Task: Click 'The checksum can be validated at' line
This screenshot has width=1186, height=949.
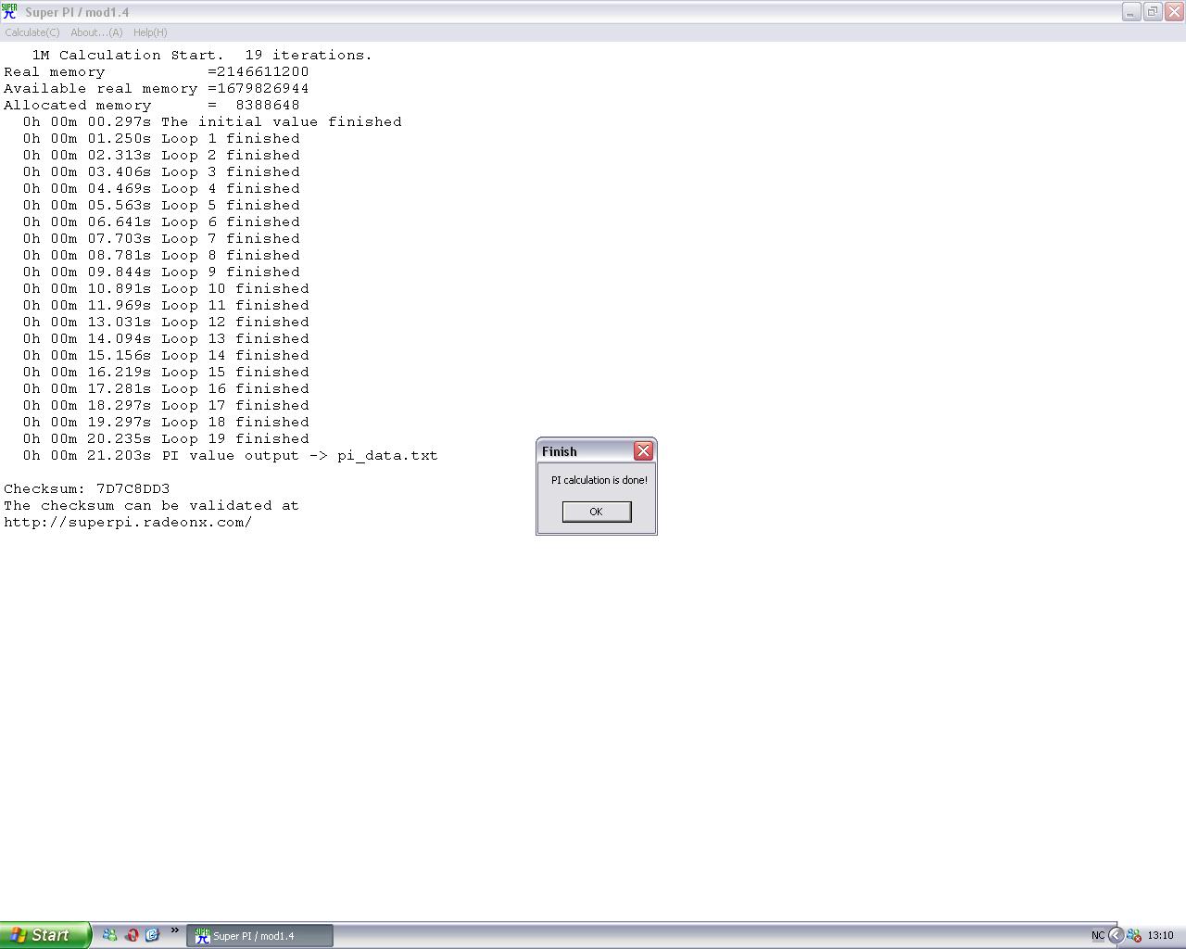Action: pos(151,506)
